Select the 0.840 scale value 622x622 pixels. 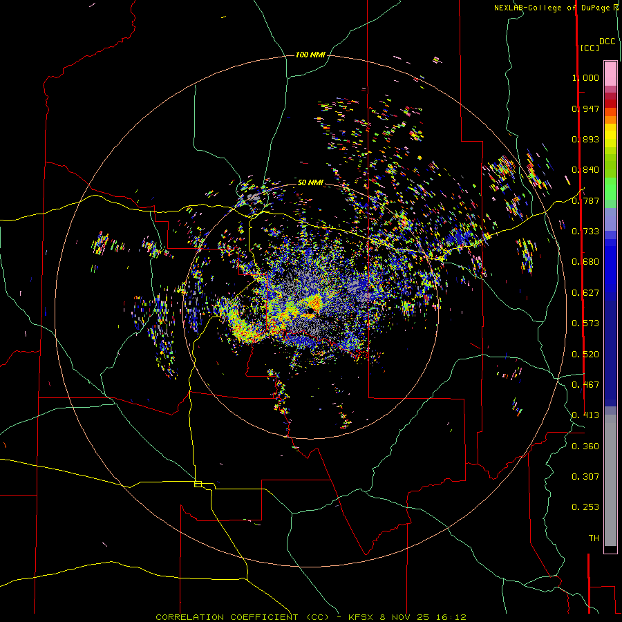coord(585,170)
